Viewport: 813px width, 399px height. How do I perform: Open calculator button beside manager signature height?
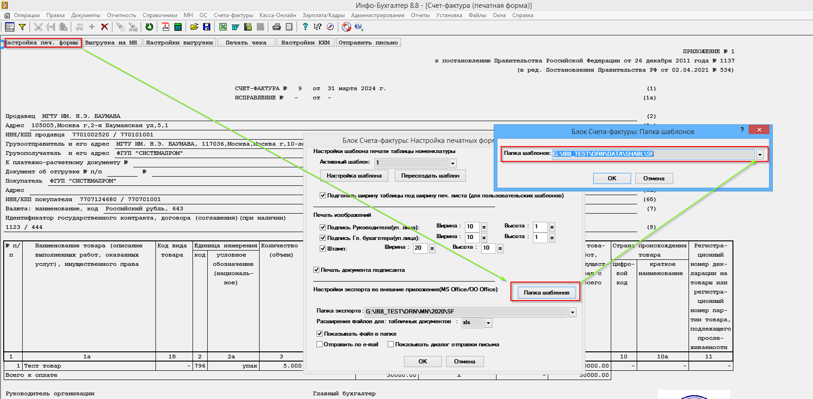point(552,227)
